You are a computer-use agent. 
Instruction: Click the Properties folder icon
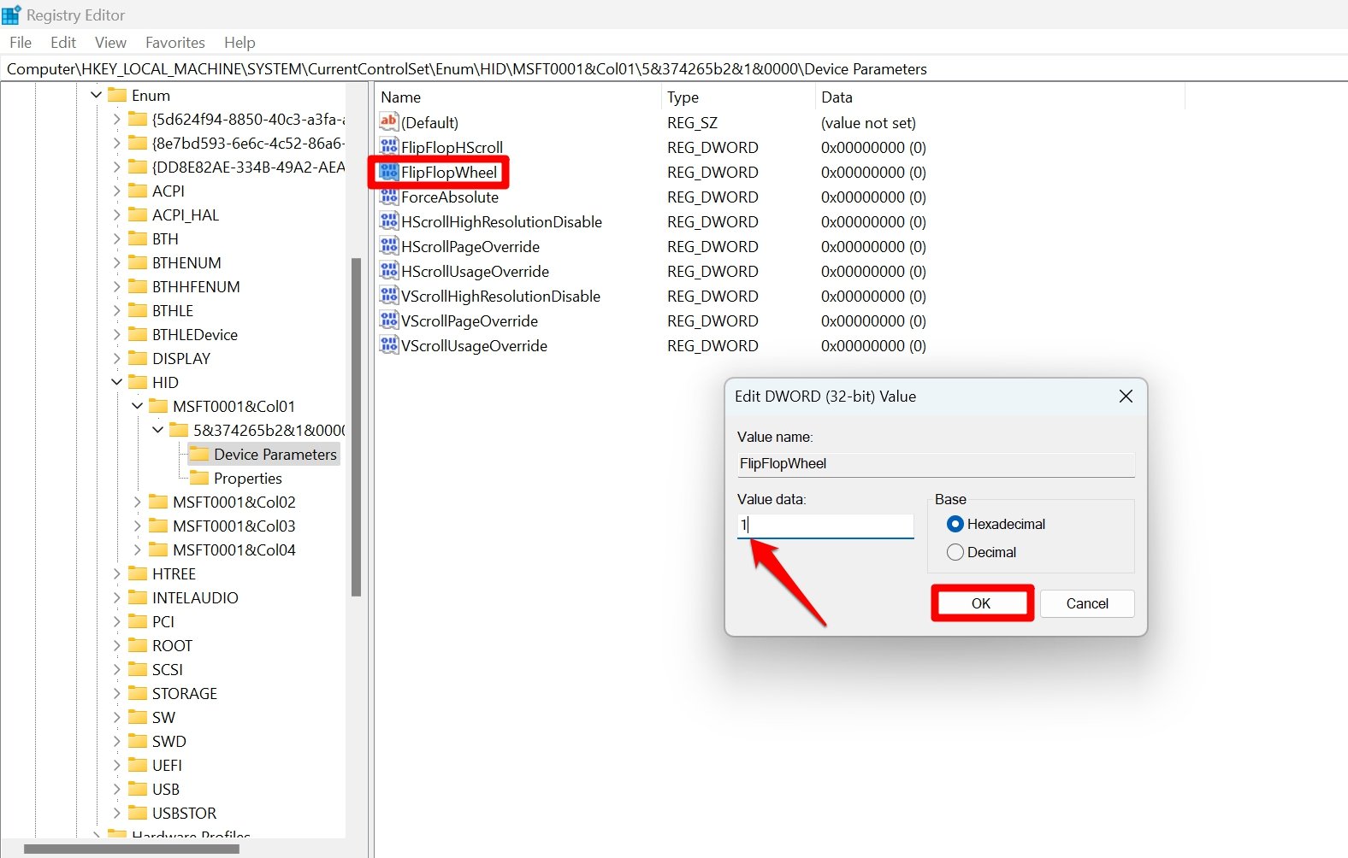pyautogui.click(x=199, y=478)
